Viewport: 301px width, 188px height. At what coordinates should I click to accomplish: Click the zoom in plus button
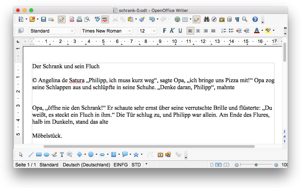(x=276, y=165)
